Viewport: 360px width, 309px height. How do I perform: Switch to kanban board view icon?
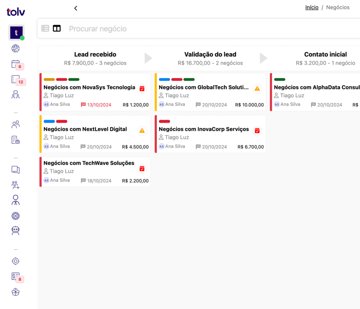tap(57, 28)
